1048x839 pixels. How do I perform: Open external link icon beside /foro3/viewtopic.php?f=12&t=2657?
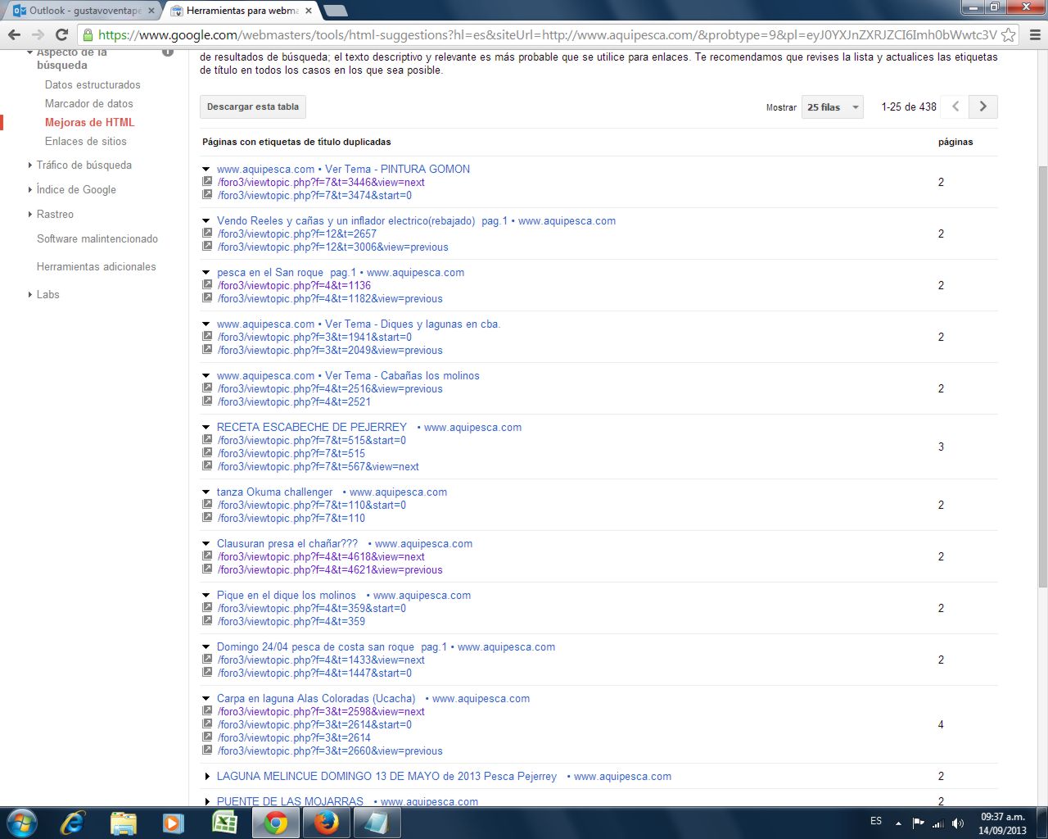point(207,234)
